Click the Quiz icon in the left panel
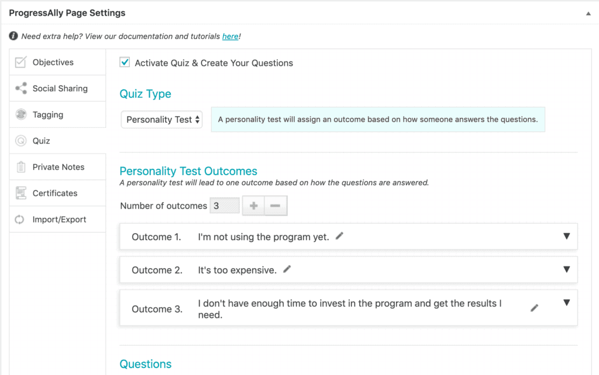Viewport: 599px width, 375px height. (x=21, y=141)
